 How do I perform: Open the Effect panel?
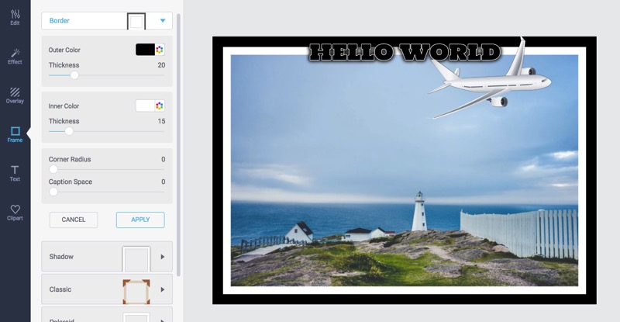(15, 57)
